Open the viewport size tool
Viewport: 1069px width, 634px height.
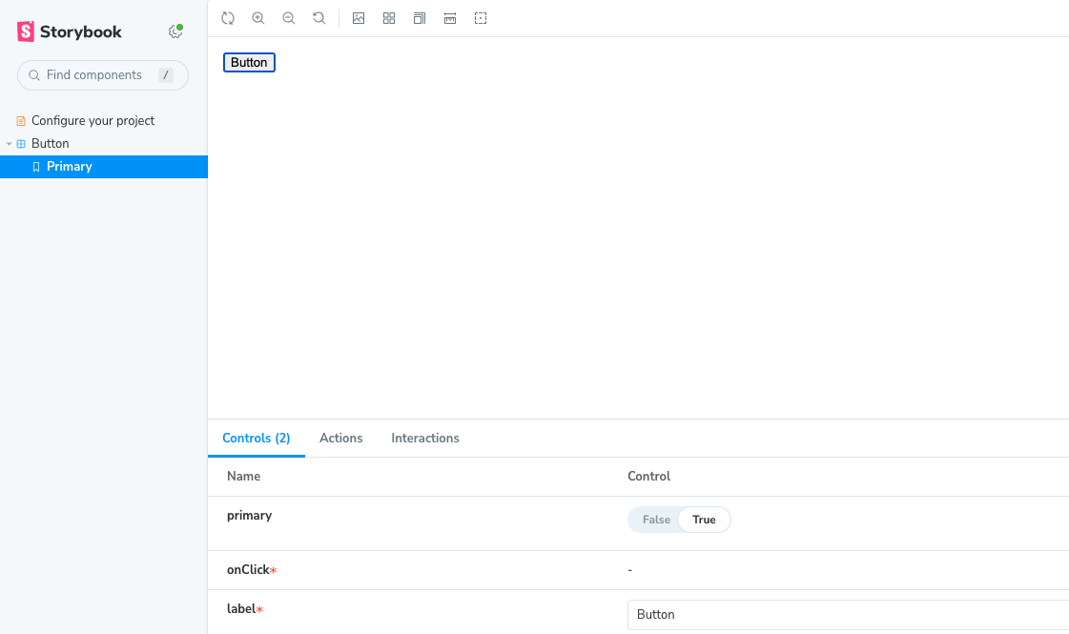[420, 18]
